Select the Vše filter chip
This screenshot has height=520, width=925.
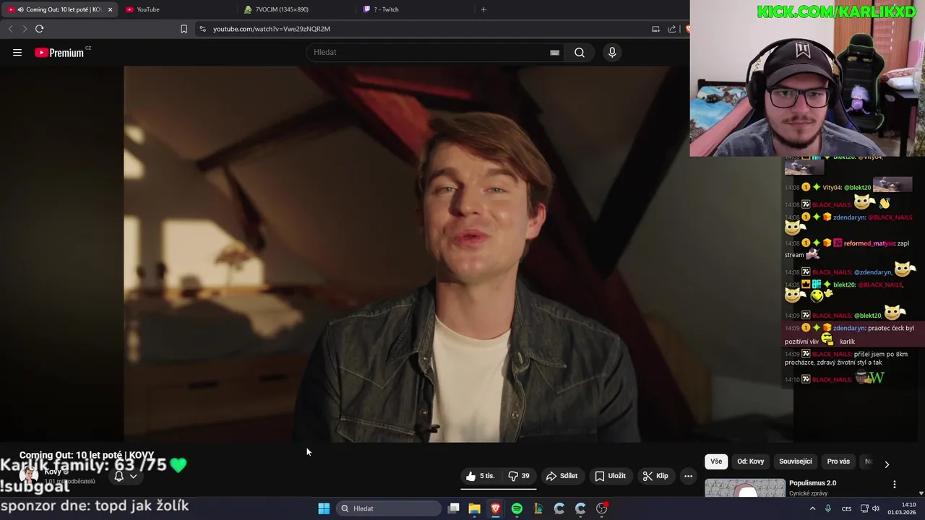point(716,461)
